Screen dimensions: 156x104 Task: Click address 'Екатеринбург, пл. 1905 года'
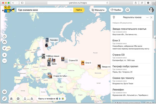pos(124,60)
